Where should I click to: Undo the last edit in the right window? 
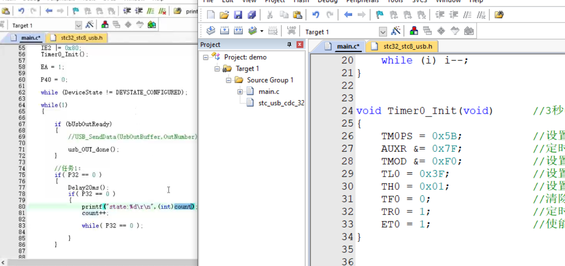click(x=316, y=15)
